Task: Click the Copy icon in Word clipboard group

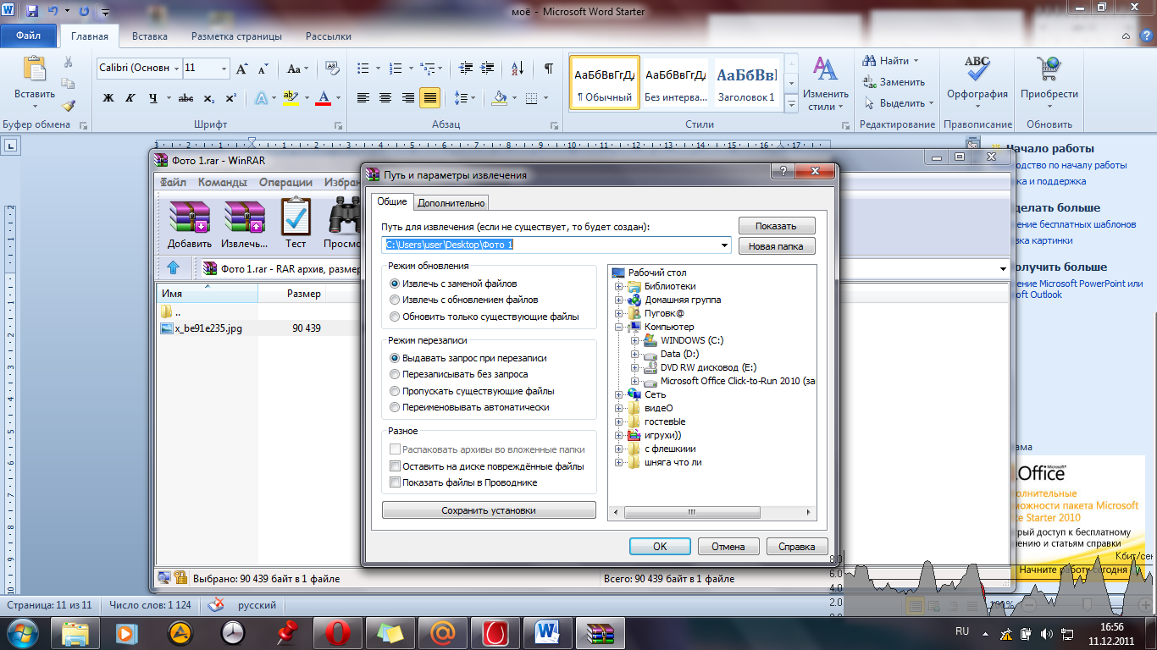Action: pos(69,83)
